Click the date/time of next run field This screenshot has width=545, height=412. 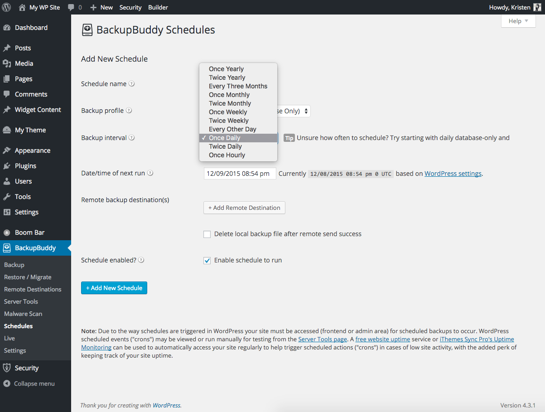tap(240, 173)
